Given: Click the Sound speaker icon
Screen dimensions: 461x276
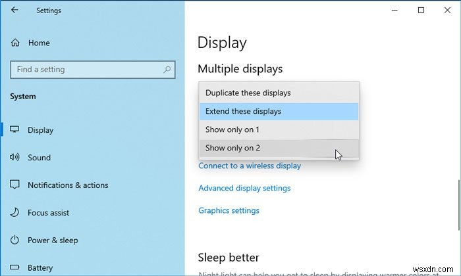Looking at the screenshot, I should [14, 158].
